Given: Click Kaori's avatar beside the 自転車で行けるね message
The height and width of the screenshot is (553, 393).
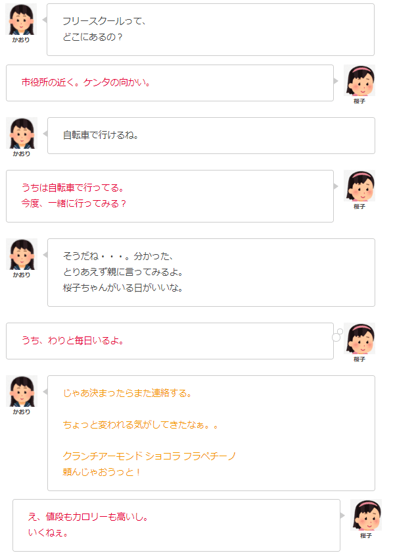Looking at the screenshot, I should 22,133.
